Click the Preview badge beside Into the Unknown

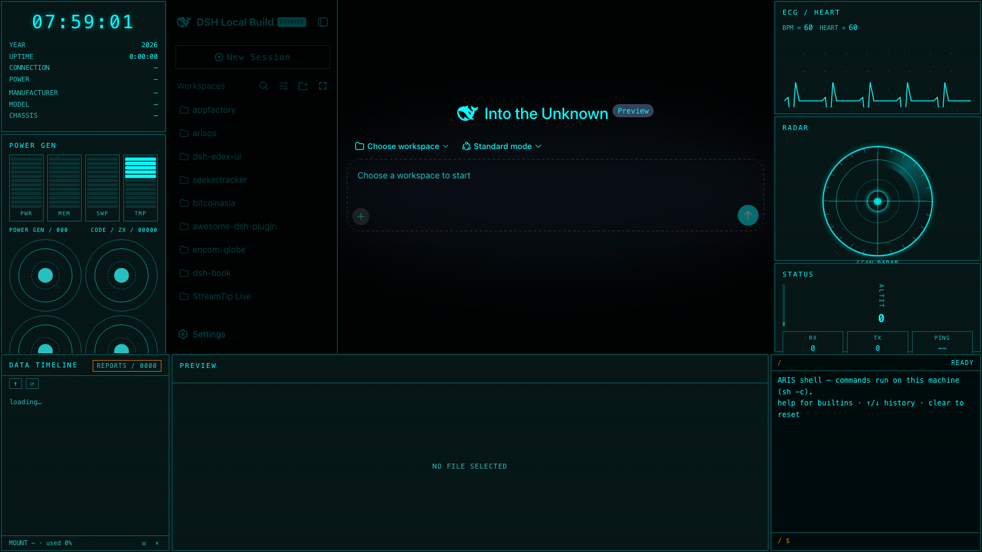(633, 111)
